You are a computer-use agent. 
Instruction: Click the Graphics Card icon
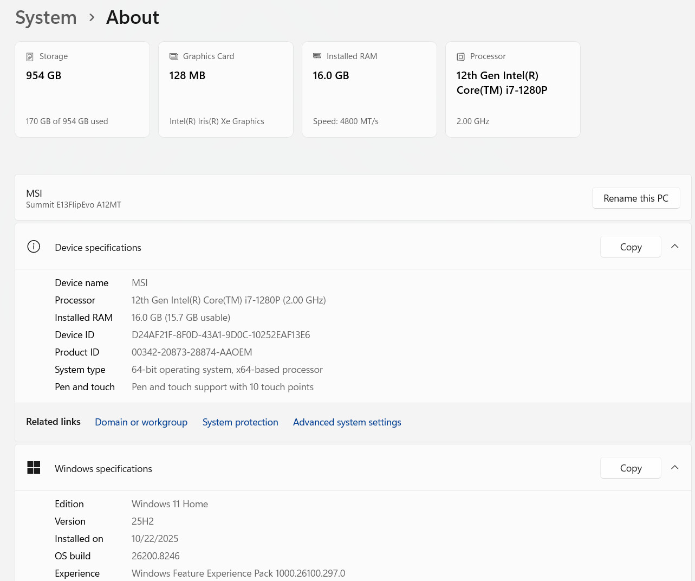coord(174,56)
